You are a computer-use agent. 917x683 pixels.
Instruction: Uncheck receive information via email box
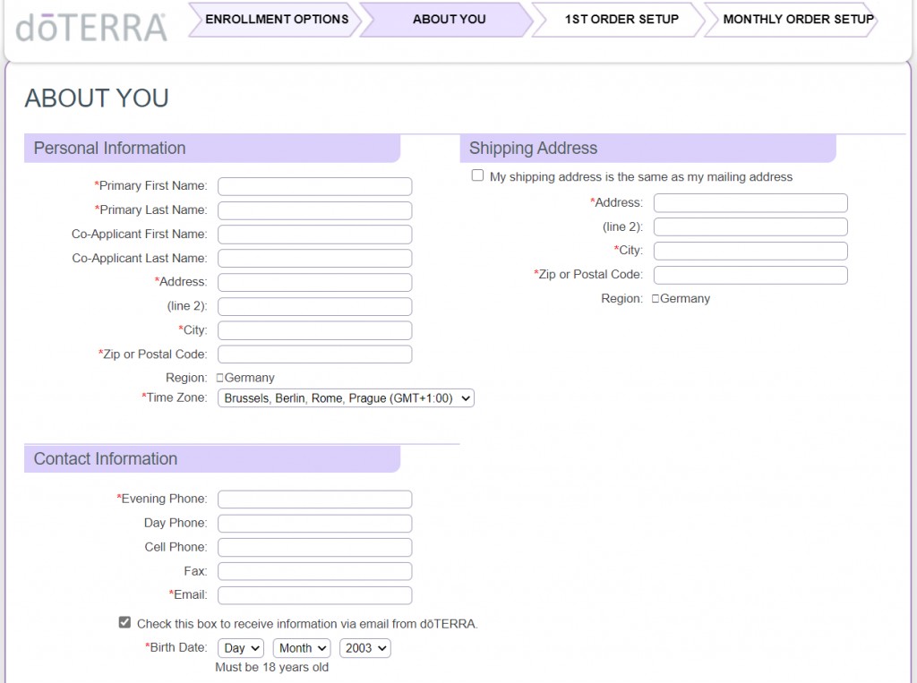(124, 623)
